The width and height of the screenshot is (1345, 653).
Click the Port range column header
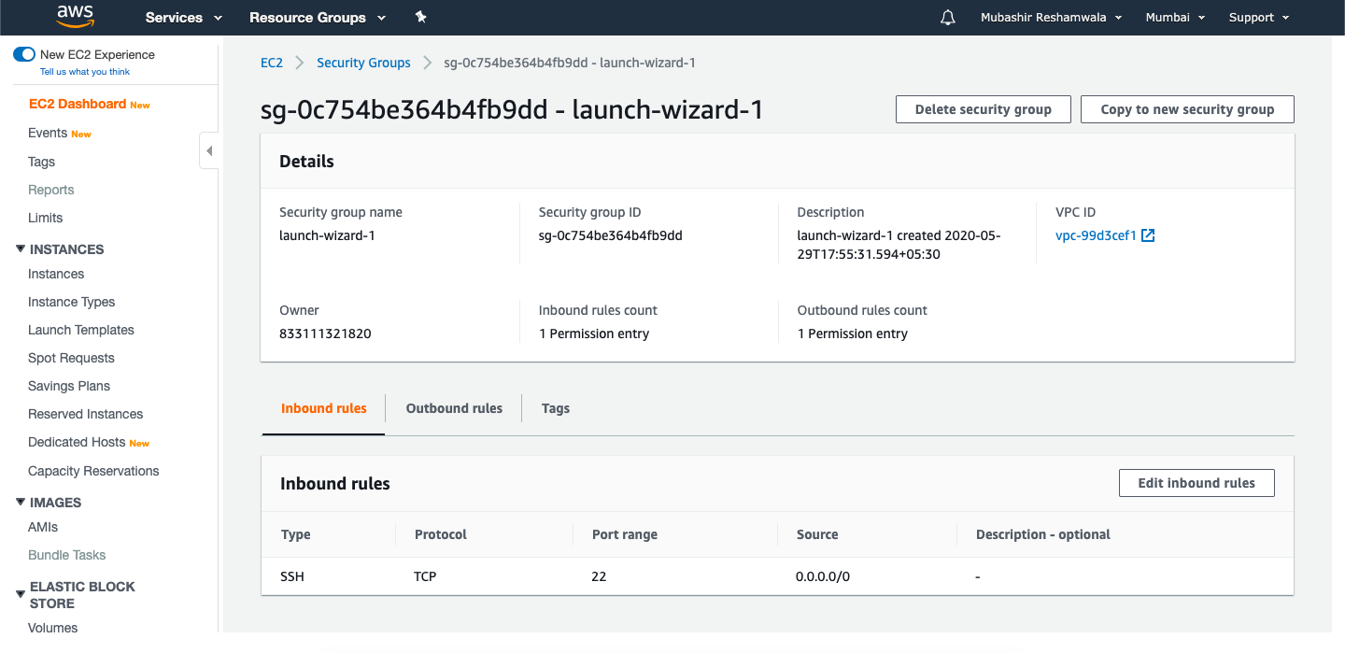pos(625,534)
